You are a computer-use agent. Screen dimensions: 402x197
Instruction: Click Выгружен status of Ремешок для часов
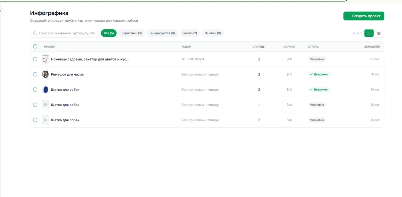(319, 74)
